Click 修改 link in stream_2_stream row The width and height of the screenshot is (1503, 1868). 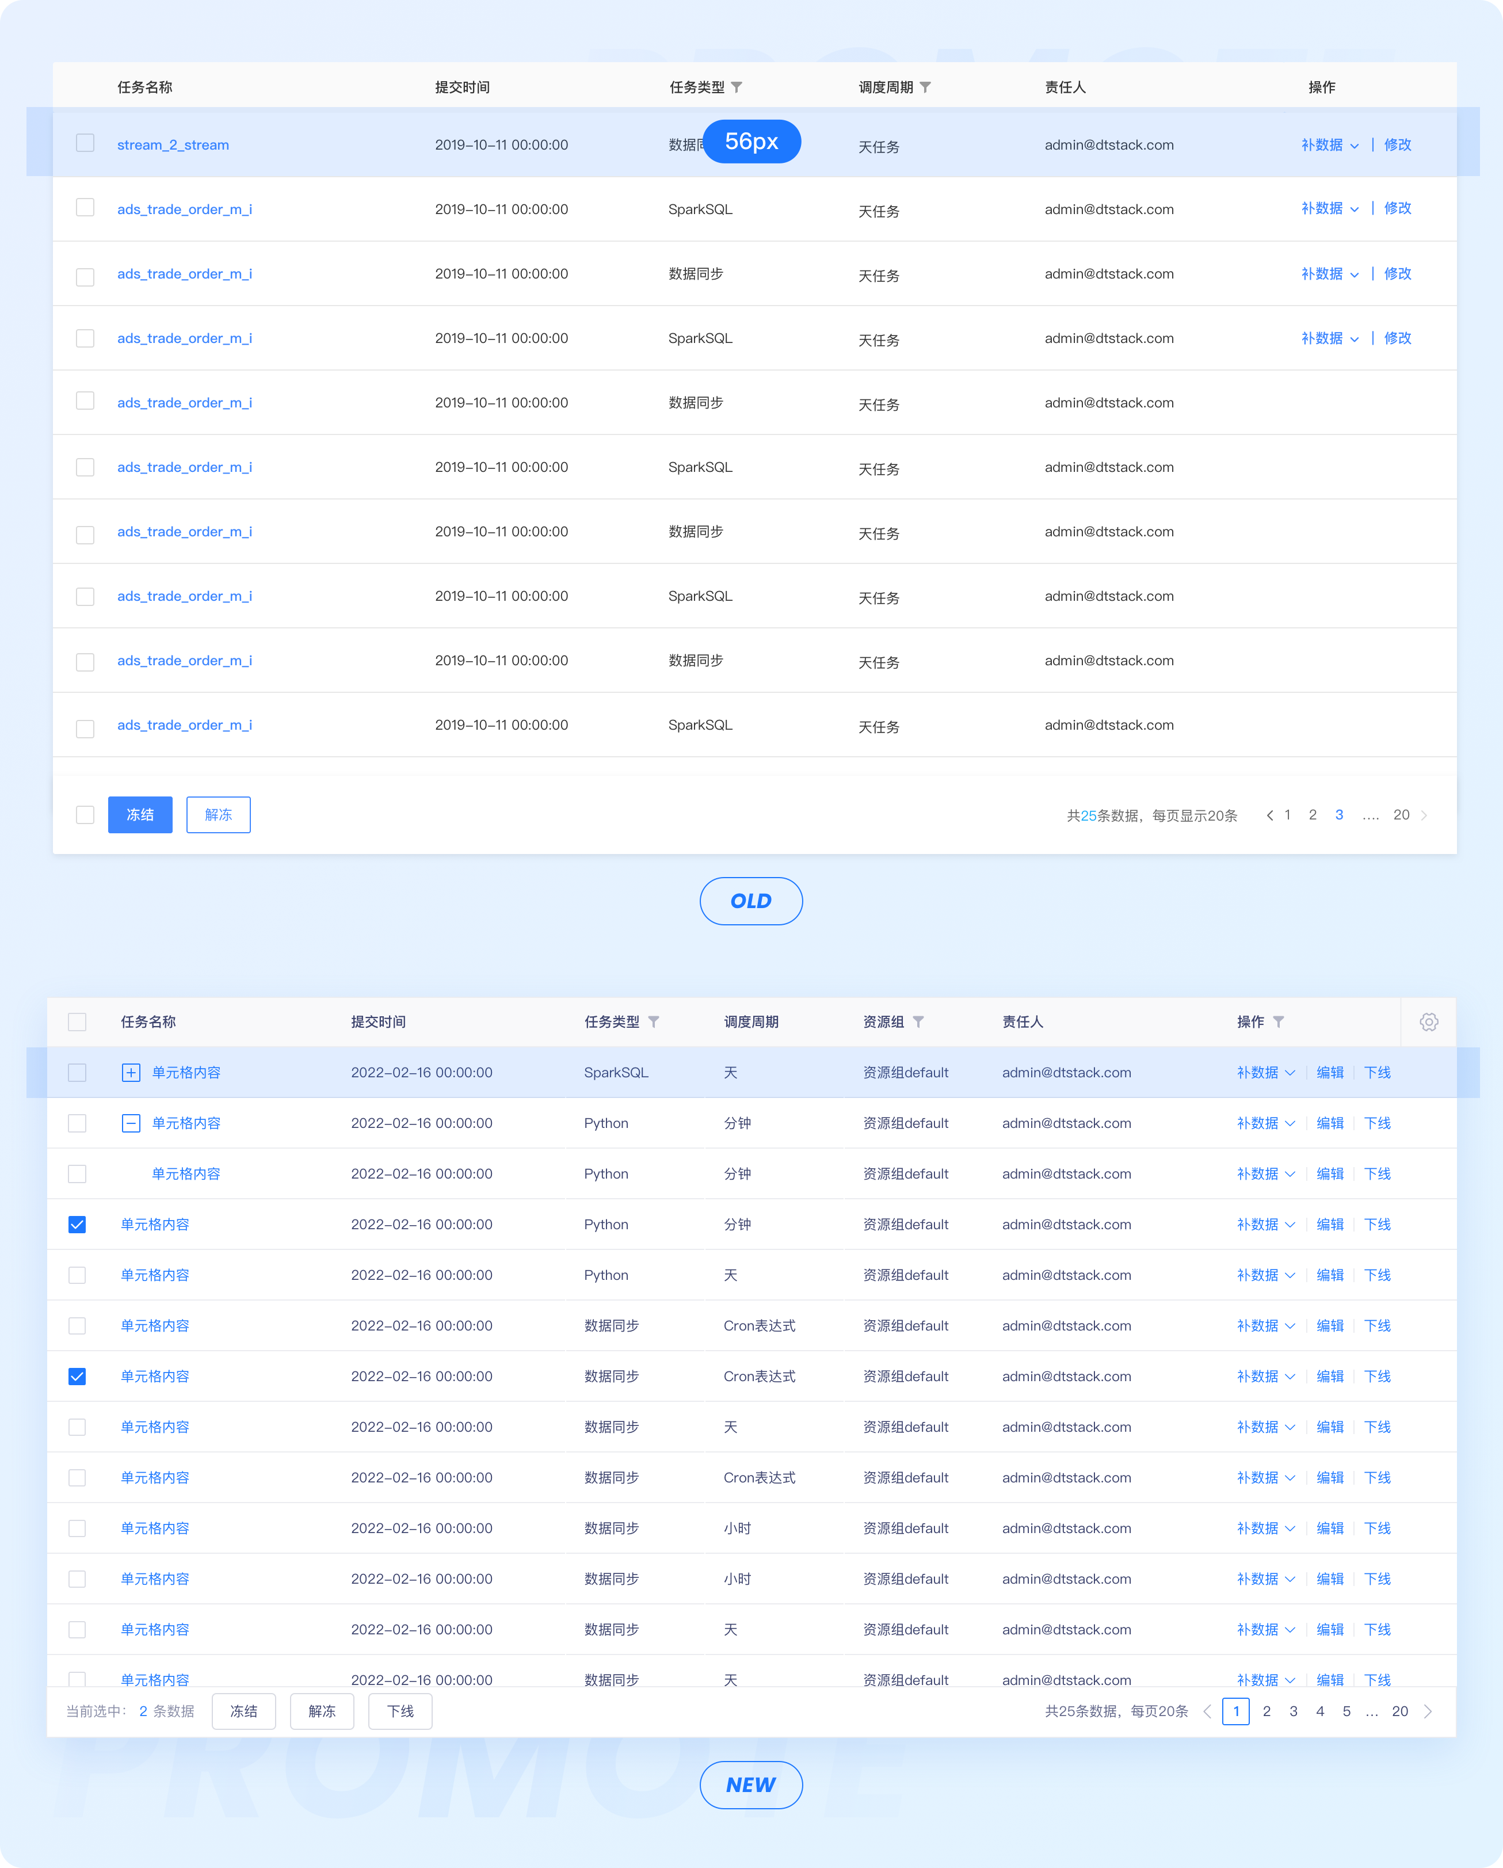(x=1397, y=144)
